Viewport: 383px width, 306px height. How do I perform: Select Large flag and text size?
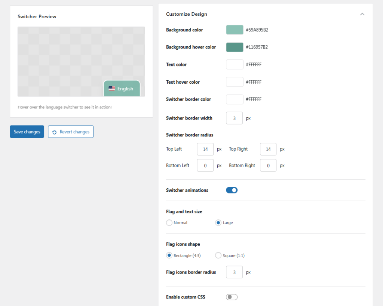pos(218,223)
